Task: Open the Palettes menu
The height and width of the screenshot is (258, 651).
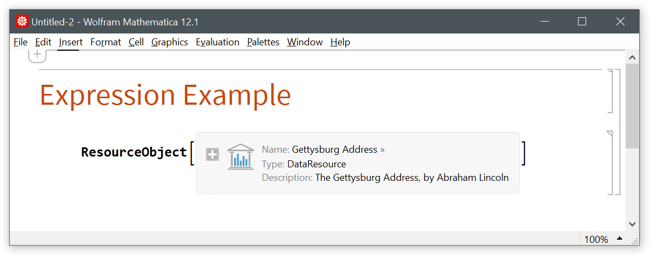Action: 263,42
